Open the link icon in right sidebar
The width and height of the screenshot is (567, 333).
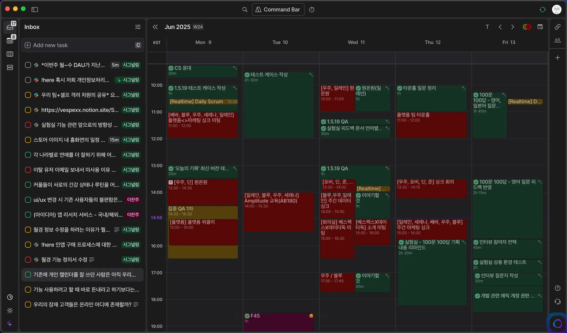(558, 27)
